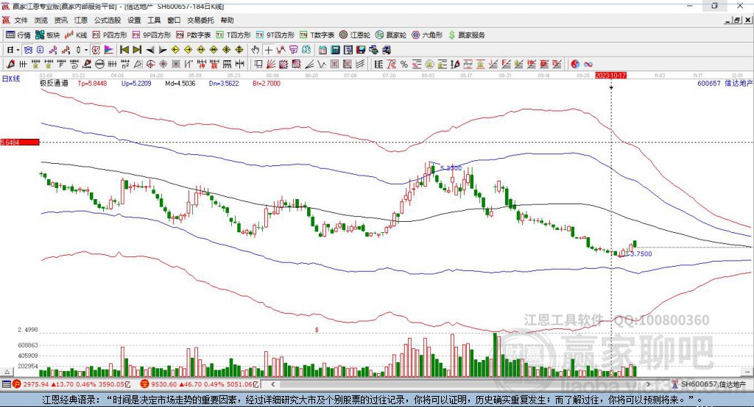The width and height of the screenshot is (754, 407).
Task: Select the hand pan tool
Action: point(256,50)
